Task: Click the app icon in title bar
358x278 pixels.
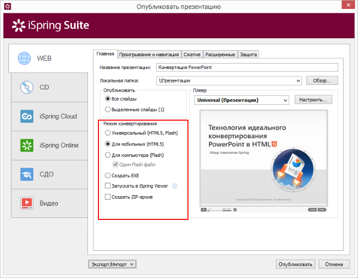Action: [7, 6]
